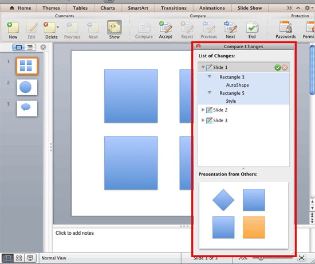Screen dimensions: 315x264
Task: Select the SmartArt tab
Action: [138, 8]
